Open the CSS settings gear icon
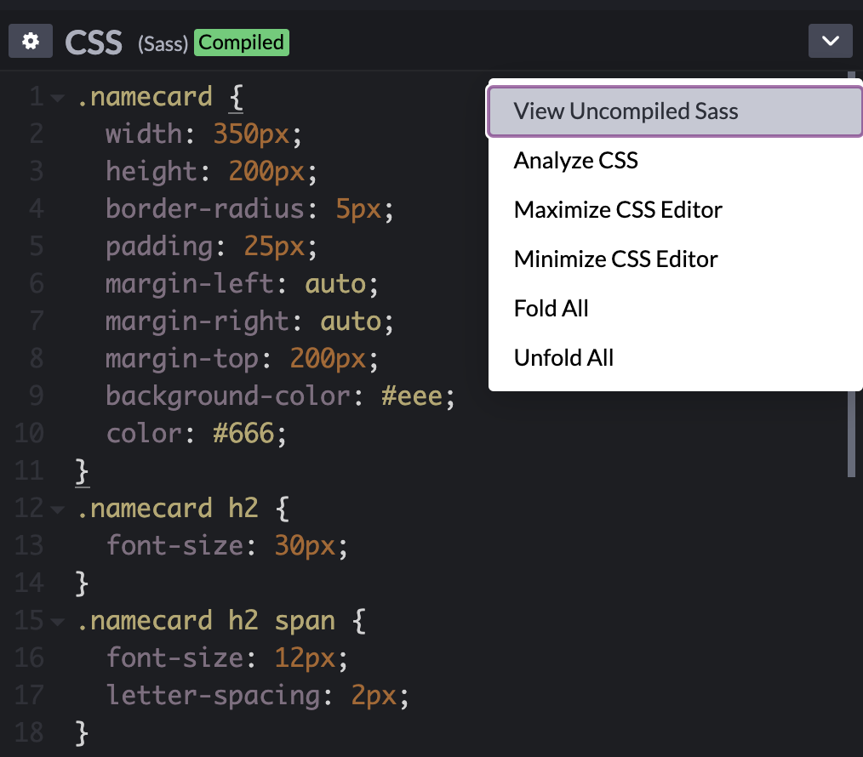863x757 pixels. pyautogui.click(x=31, y=41)
